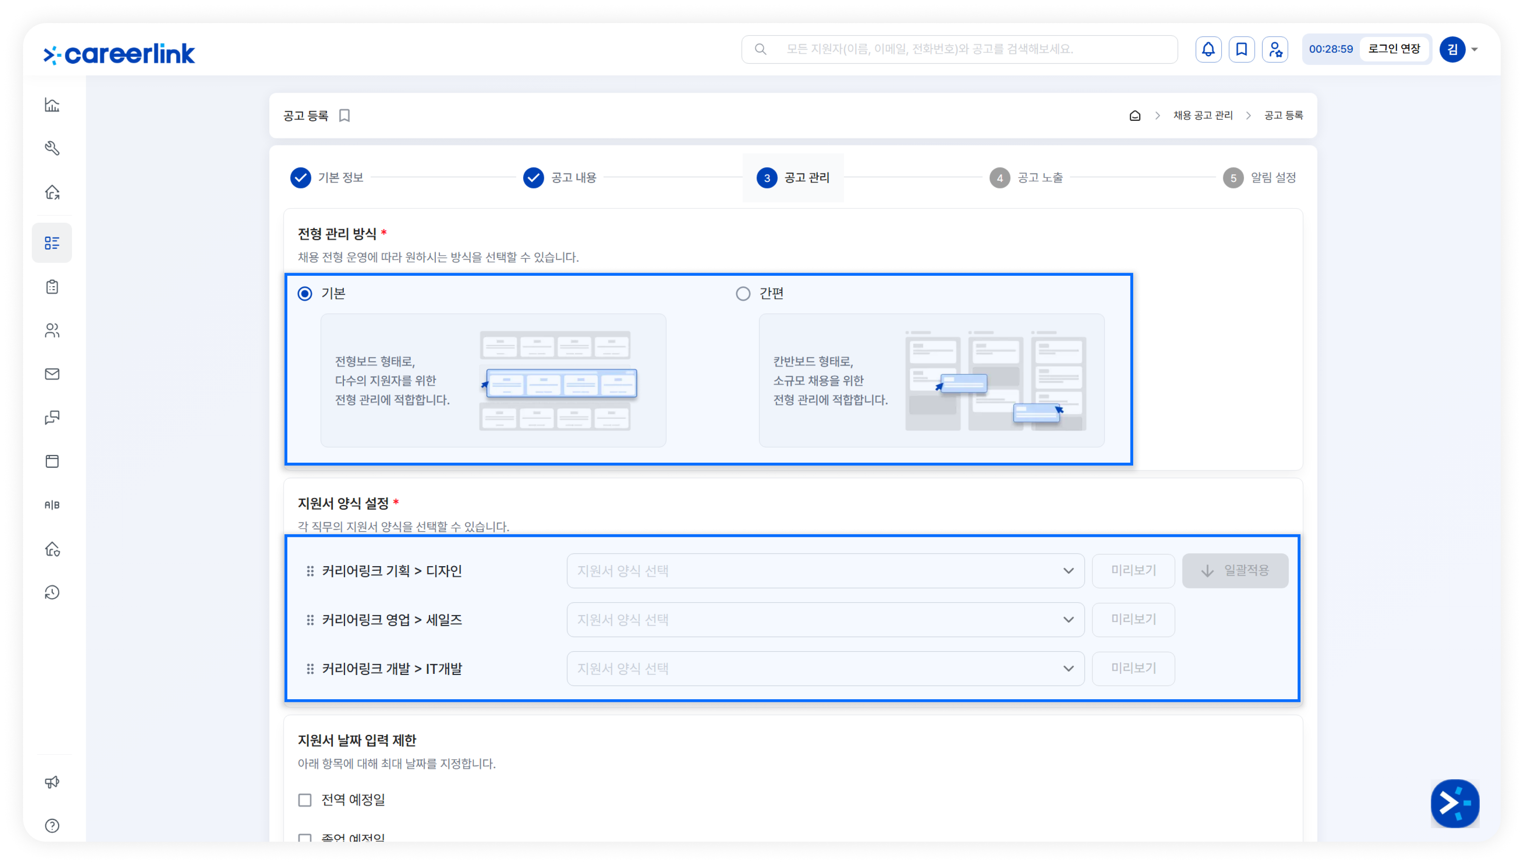The image size is (1524, 865).
Task: Select the 기본 radio option
Action: coord(305,293)
